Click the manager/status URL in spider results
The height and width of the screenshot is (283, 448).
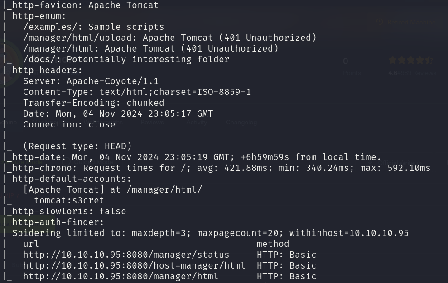[x=126, y=255]
